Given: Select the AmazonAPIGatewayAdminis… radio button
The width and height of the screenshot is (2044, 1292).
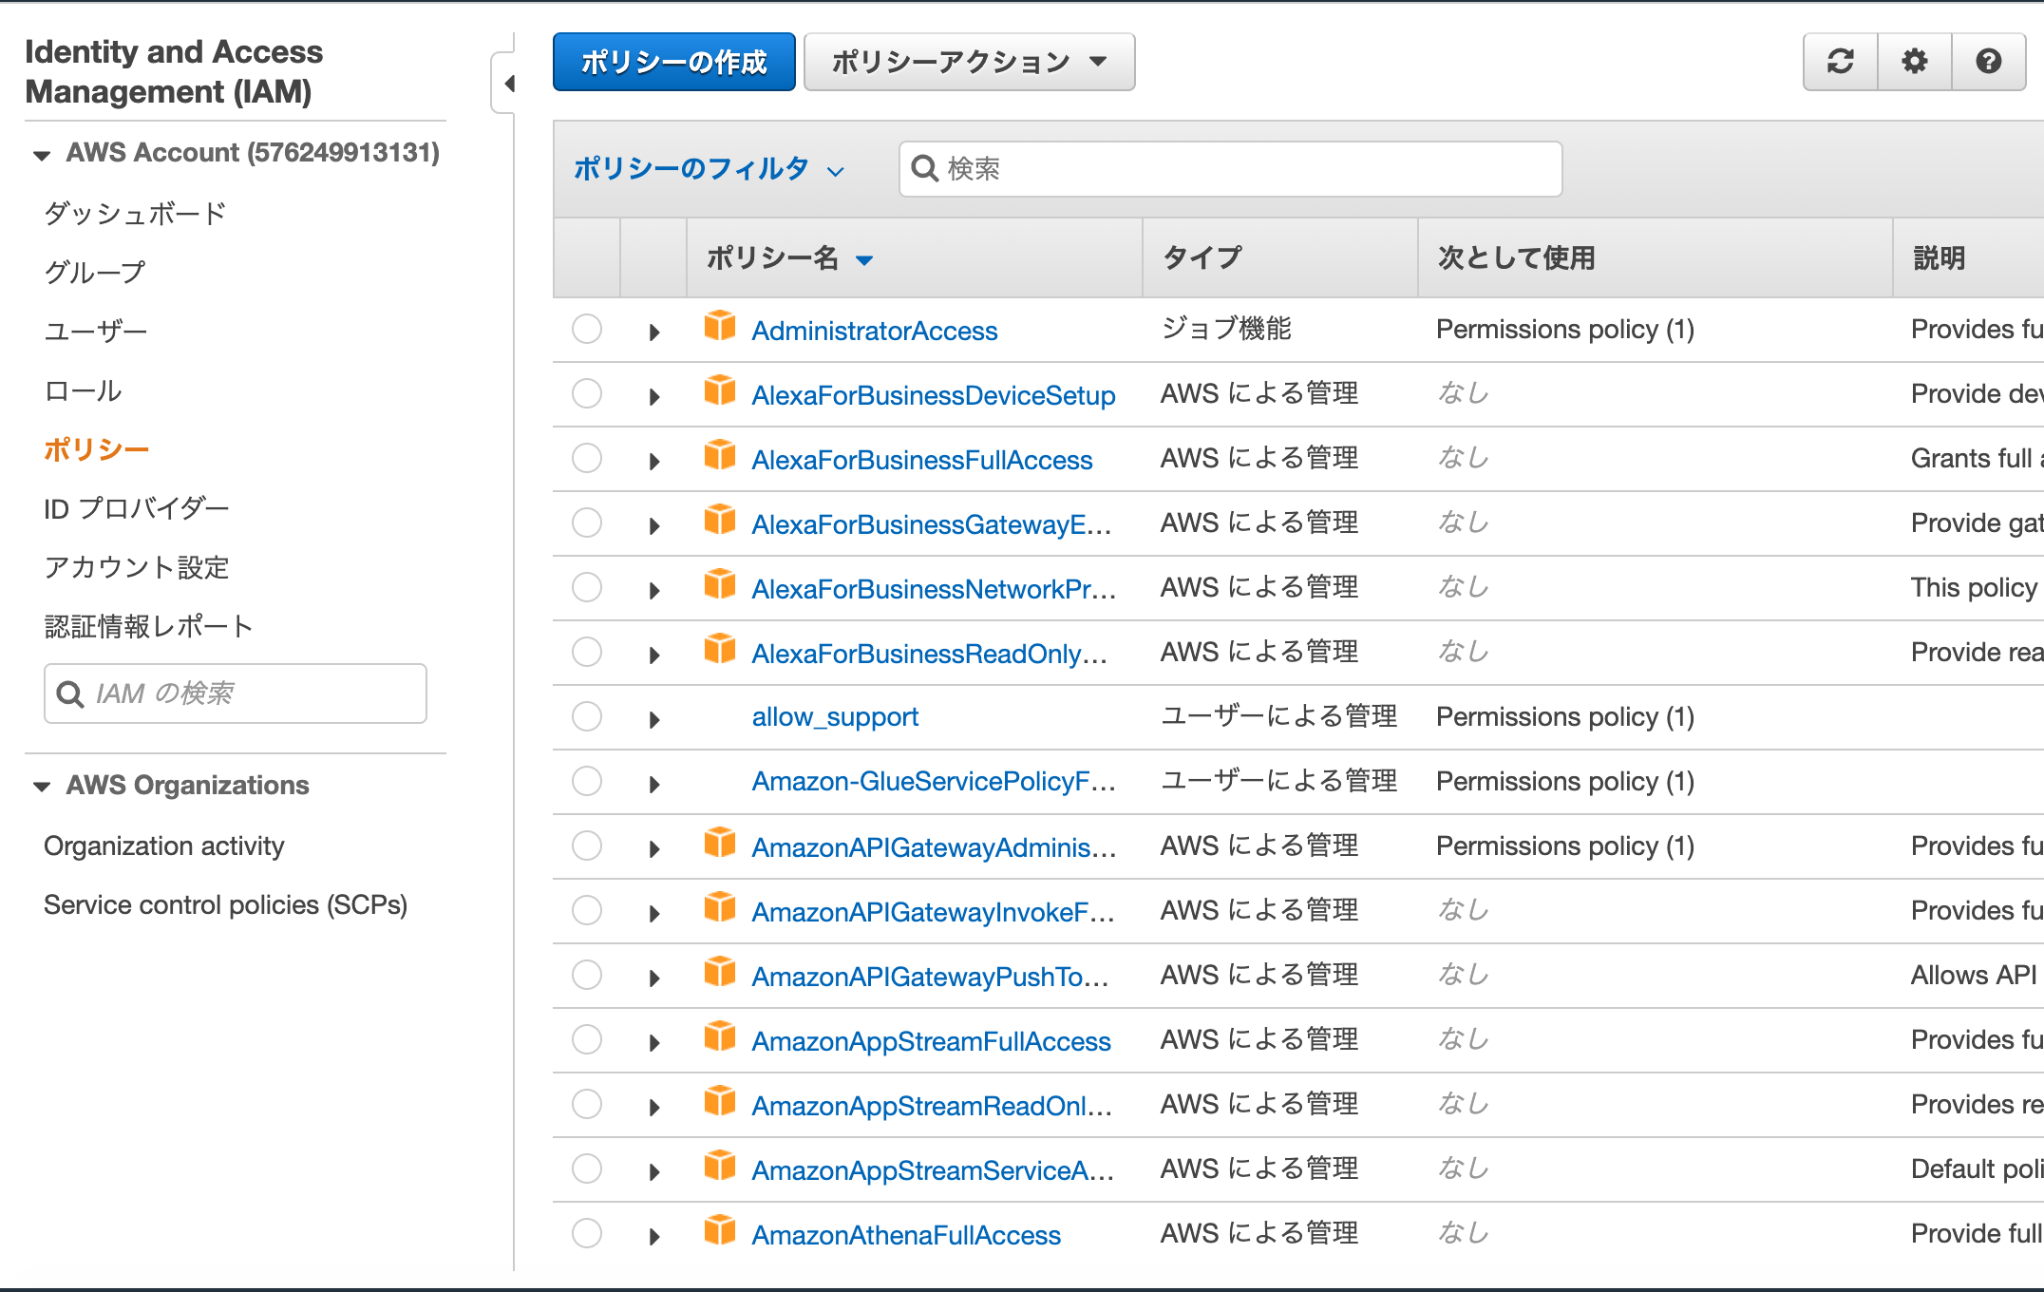Looking at the screenshot, I should tap(587, 845).
